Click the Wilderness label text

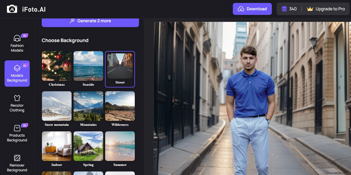tap(120, 125)
